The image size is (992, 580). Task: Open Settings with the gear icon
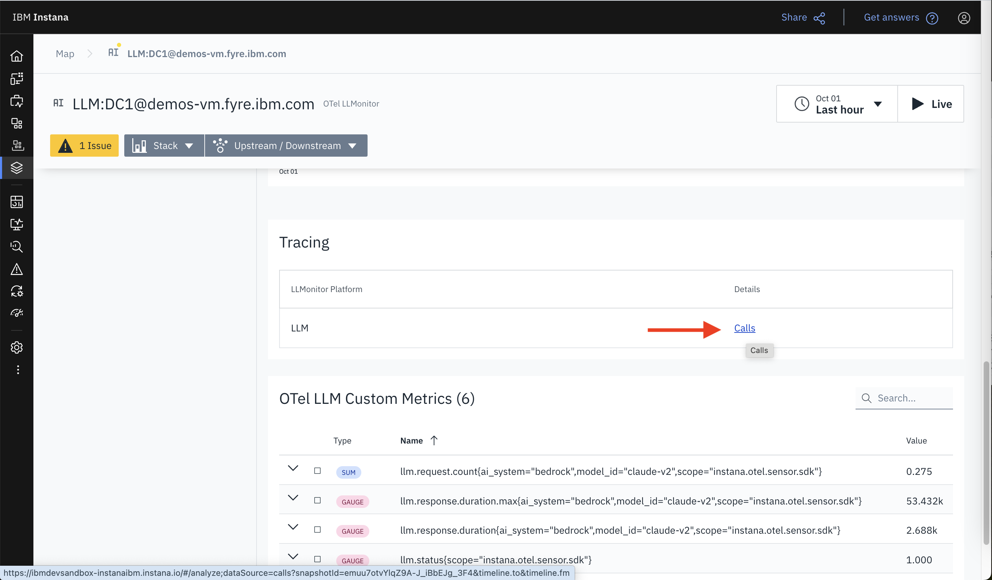point(17,348)
